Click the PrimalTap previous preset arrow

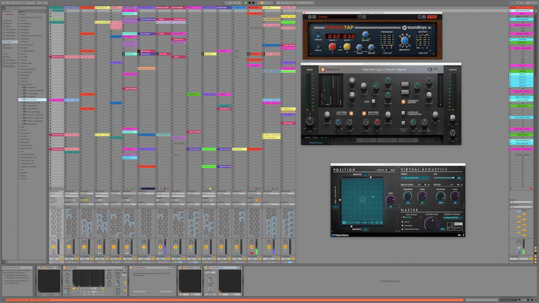click(x=310, y=17)
